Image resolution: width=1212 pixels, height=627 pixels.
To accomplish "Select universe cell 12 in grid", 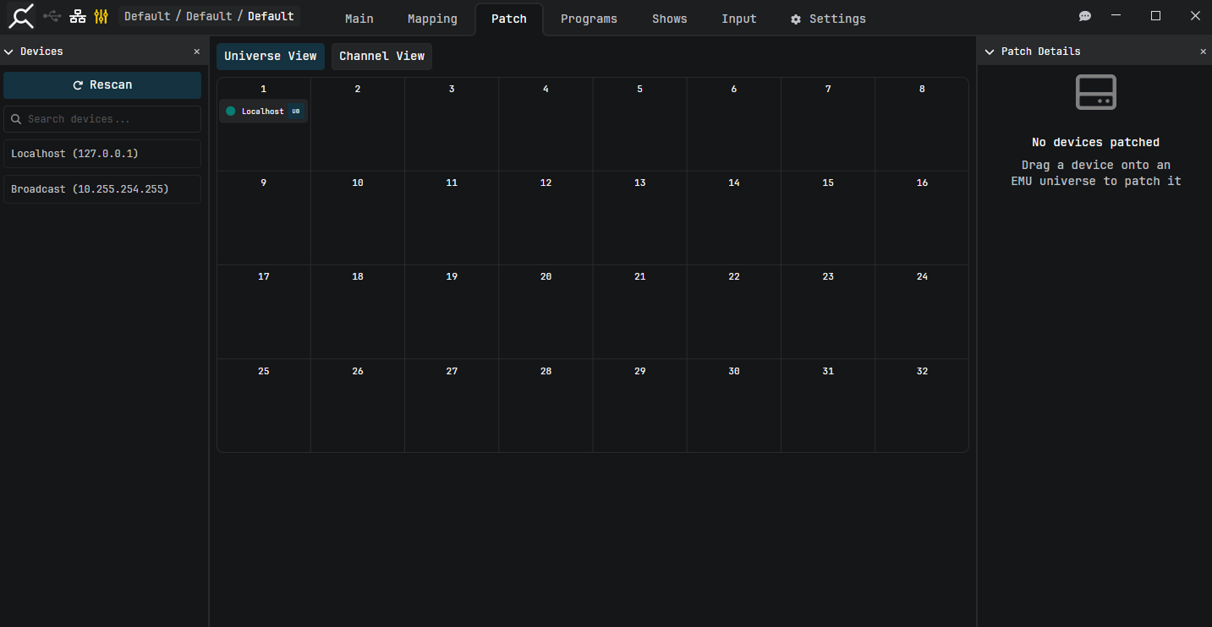I will [546, 218].
